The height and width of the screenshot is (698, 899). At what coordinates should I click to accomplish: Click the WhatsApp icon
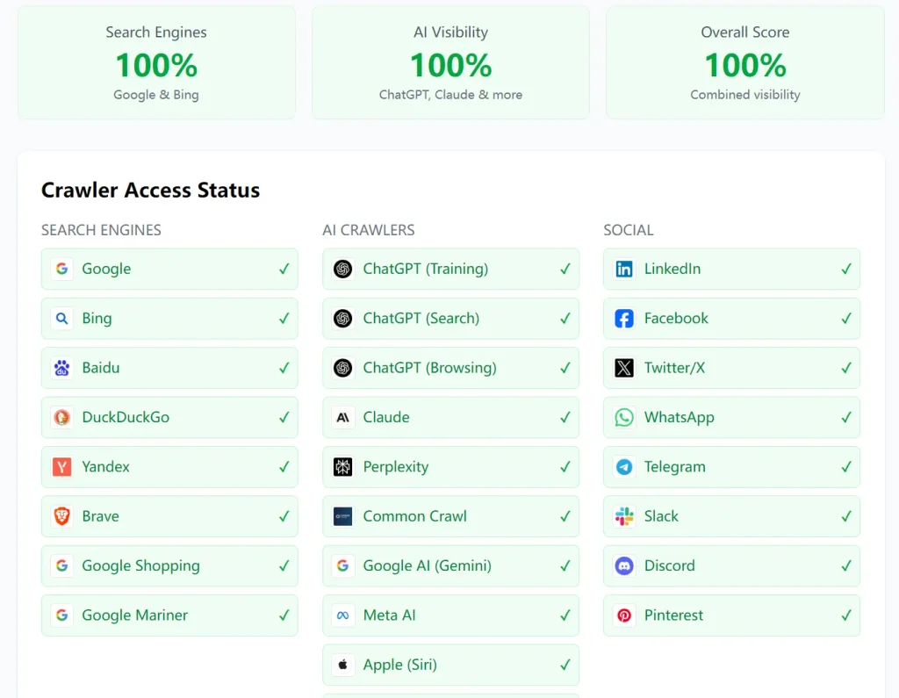624,417
